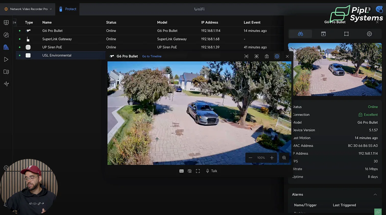Viewport: 386px width, 215px height.
Task: Open the playback icon in left sidebar
Action: point(6,59)
